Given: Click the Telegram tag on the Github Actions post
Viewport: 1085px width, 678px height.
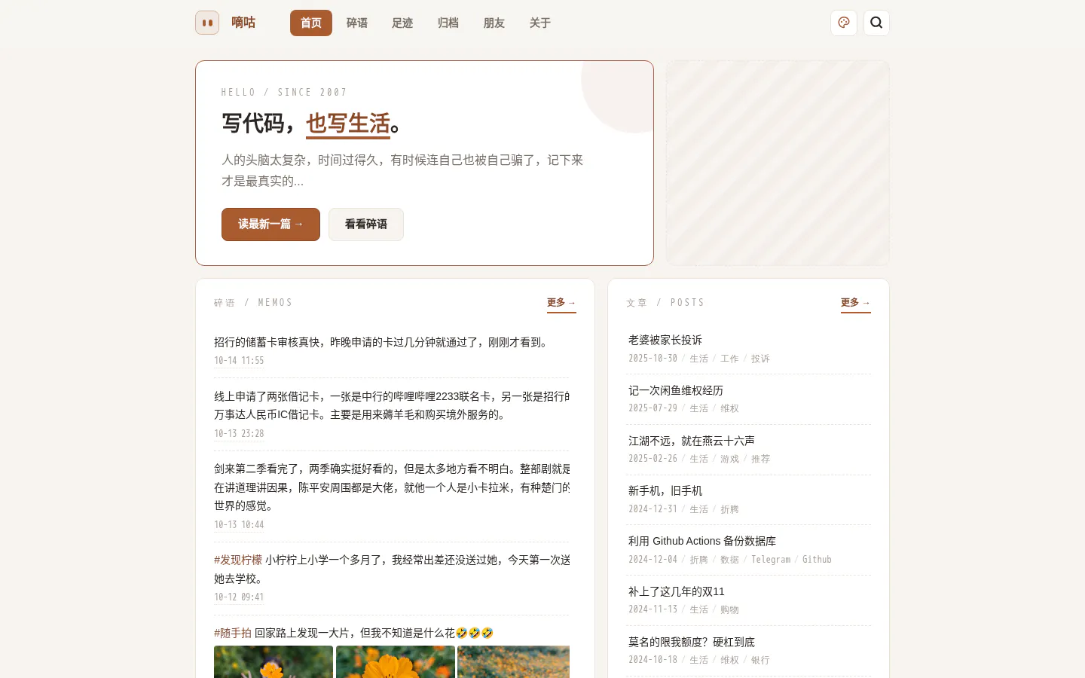Looking at the screenshot, I should click(771, 560).
